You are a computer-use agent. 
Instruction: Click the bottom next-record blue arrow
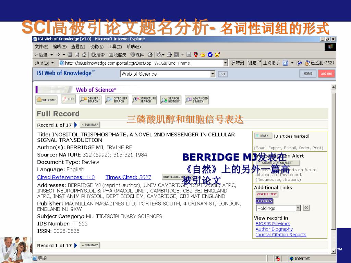tap(76, 245)
